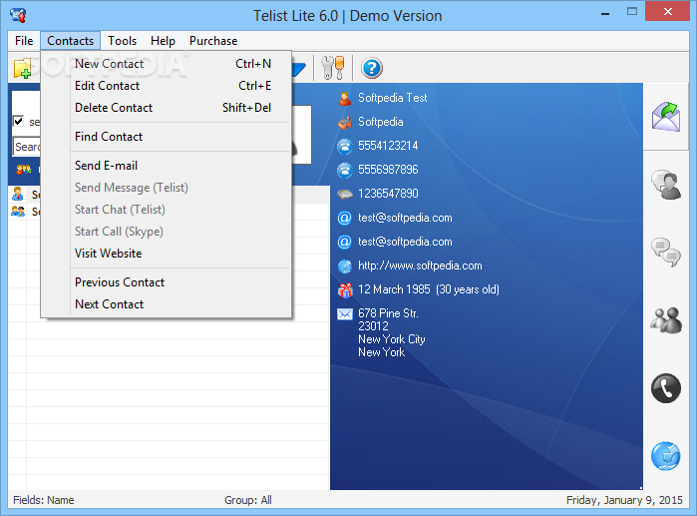The height and width of the screenshot is (516, 697).
Task: Click the globe icon beside http://www.softpedia.com
Action: click(344, 266)
